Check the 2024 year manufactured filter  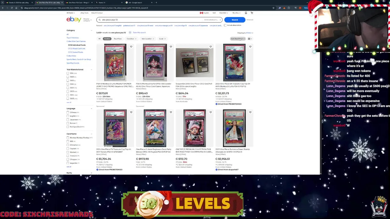tap(68, 95)
